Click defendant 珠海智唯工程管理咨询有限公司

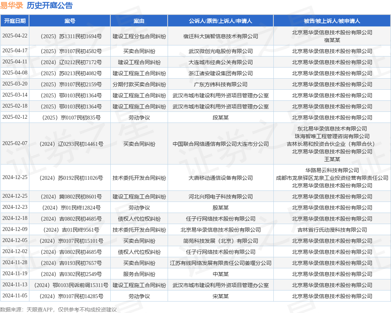[332, 136]
